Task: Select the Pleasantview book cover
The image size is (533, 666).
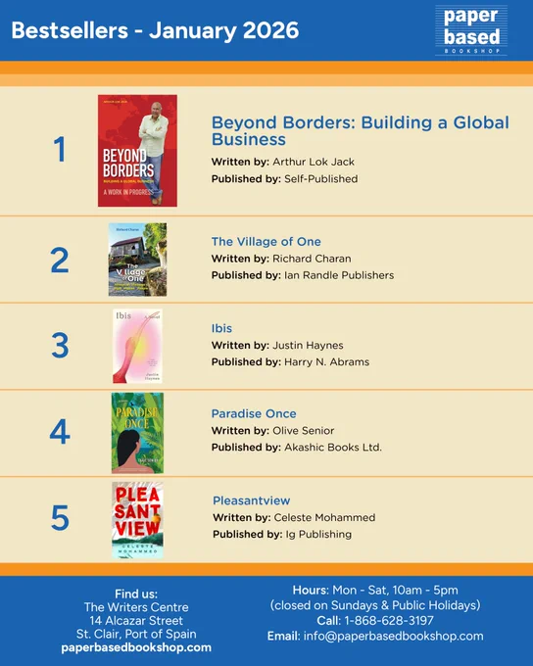Action: [x=137, y=520]
